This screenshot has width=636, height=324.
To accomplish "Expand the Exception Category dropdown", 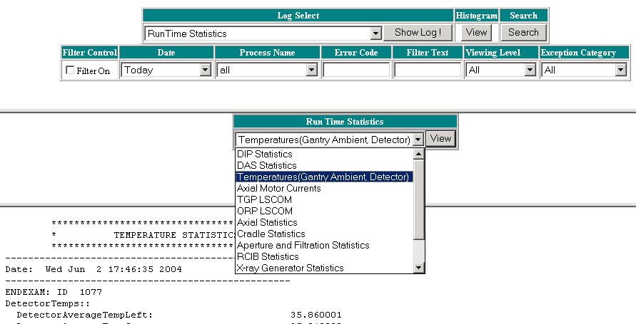I will (620, 70).
